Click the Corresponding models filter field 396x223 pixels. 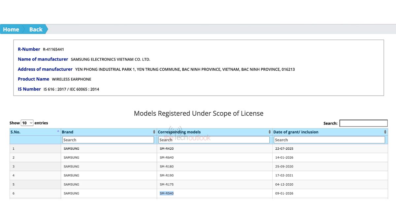click(x=214, y=140)
